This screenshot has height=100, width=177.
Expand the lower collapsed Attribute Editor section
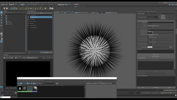pyautogui.click(x=138, y=58)
